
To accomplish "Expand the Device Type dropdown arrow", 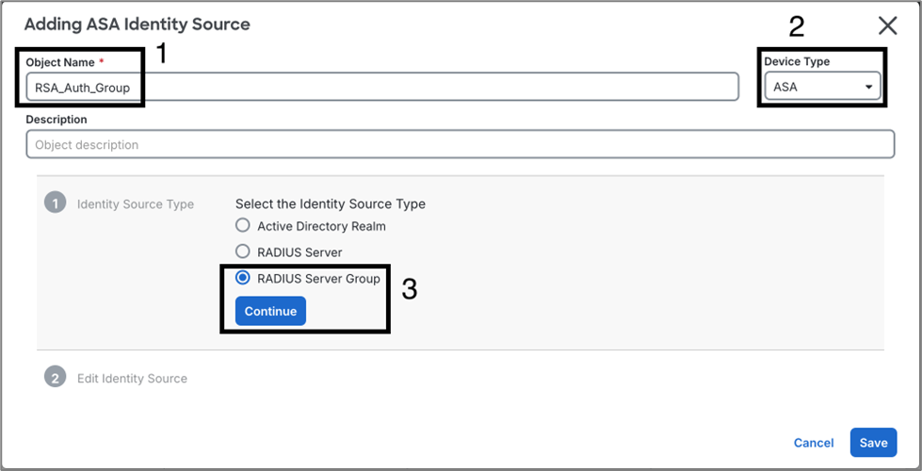I will (x=868, y=88).
